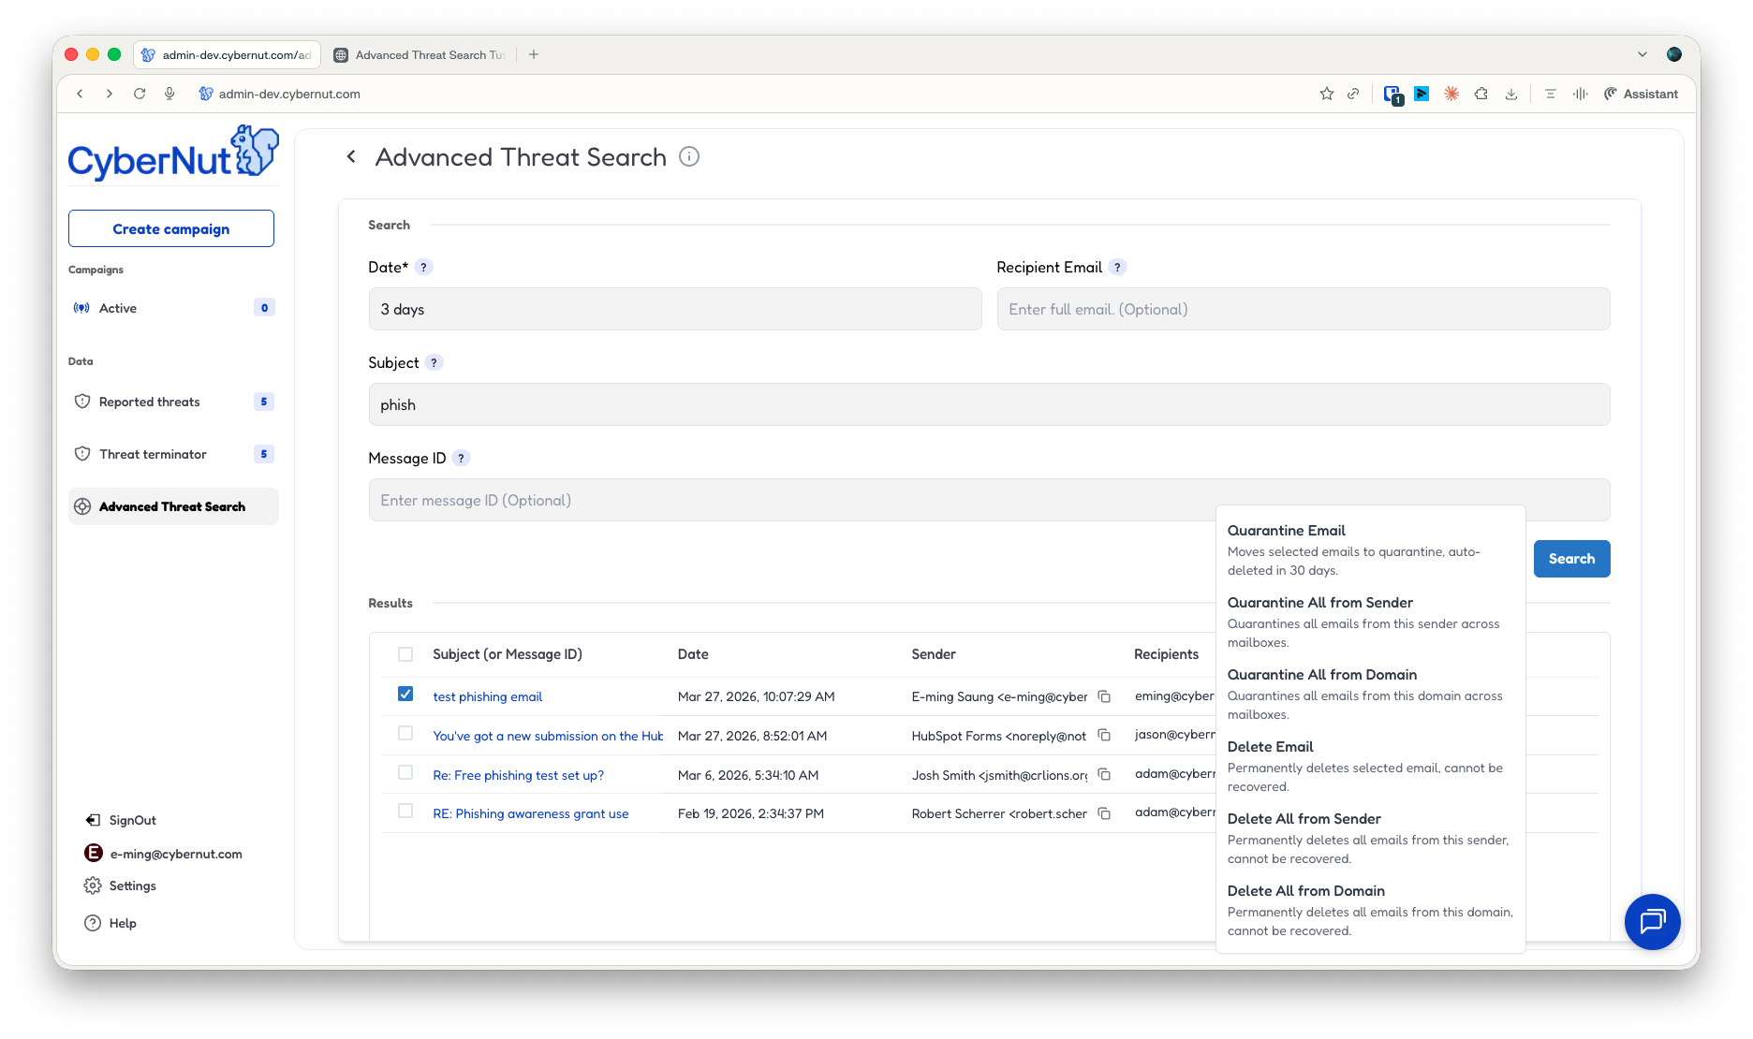This screenshot has height=1039, width=1753.
Task: Open Settings from the sidebar gear icon
Action: 92,885
